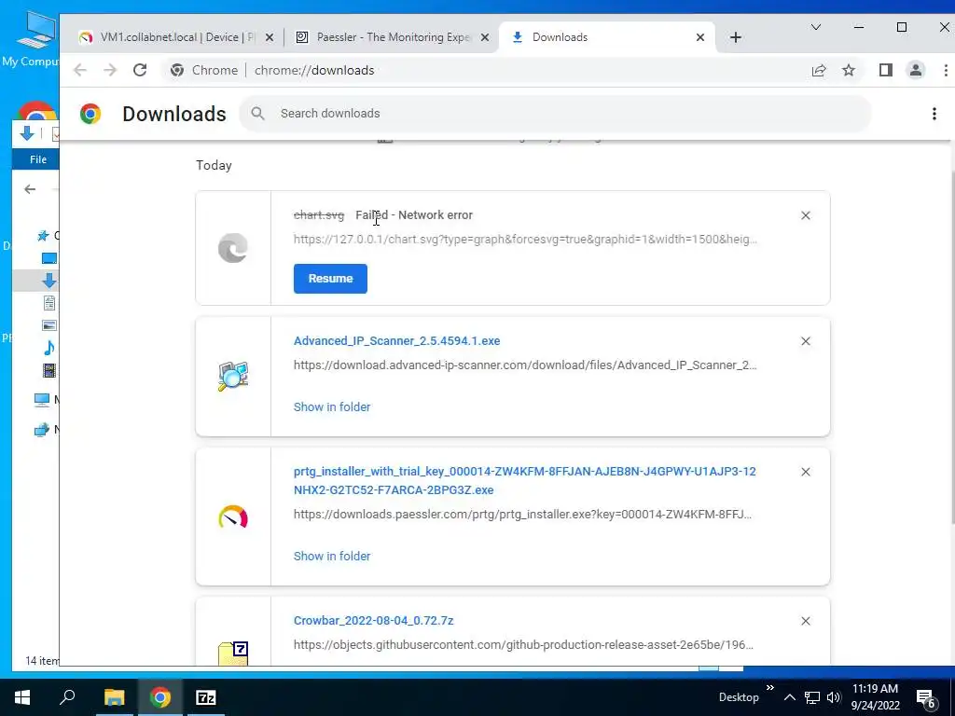Open File Explorer from taskbar
Screen dimensions: 955x716
tap(114, 697)
